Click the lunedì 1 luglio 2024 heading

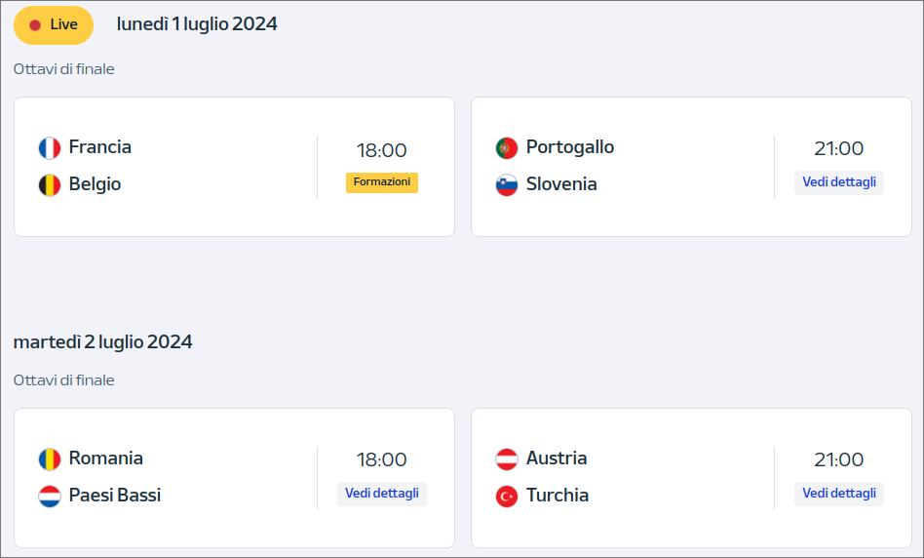point(197,24)
